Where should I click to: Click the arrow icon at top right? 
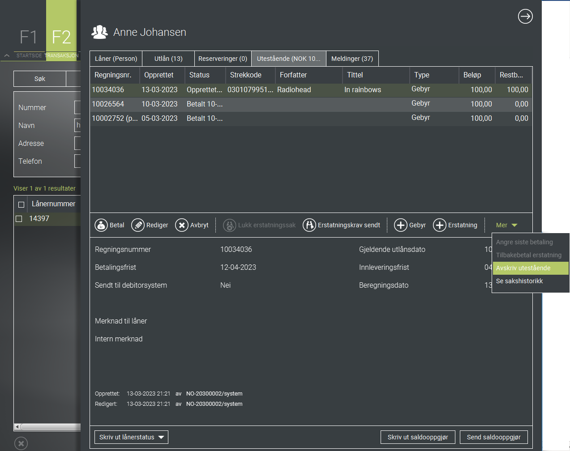525,17
